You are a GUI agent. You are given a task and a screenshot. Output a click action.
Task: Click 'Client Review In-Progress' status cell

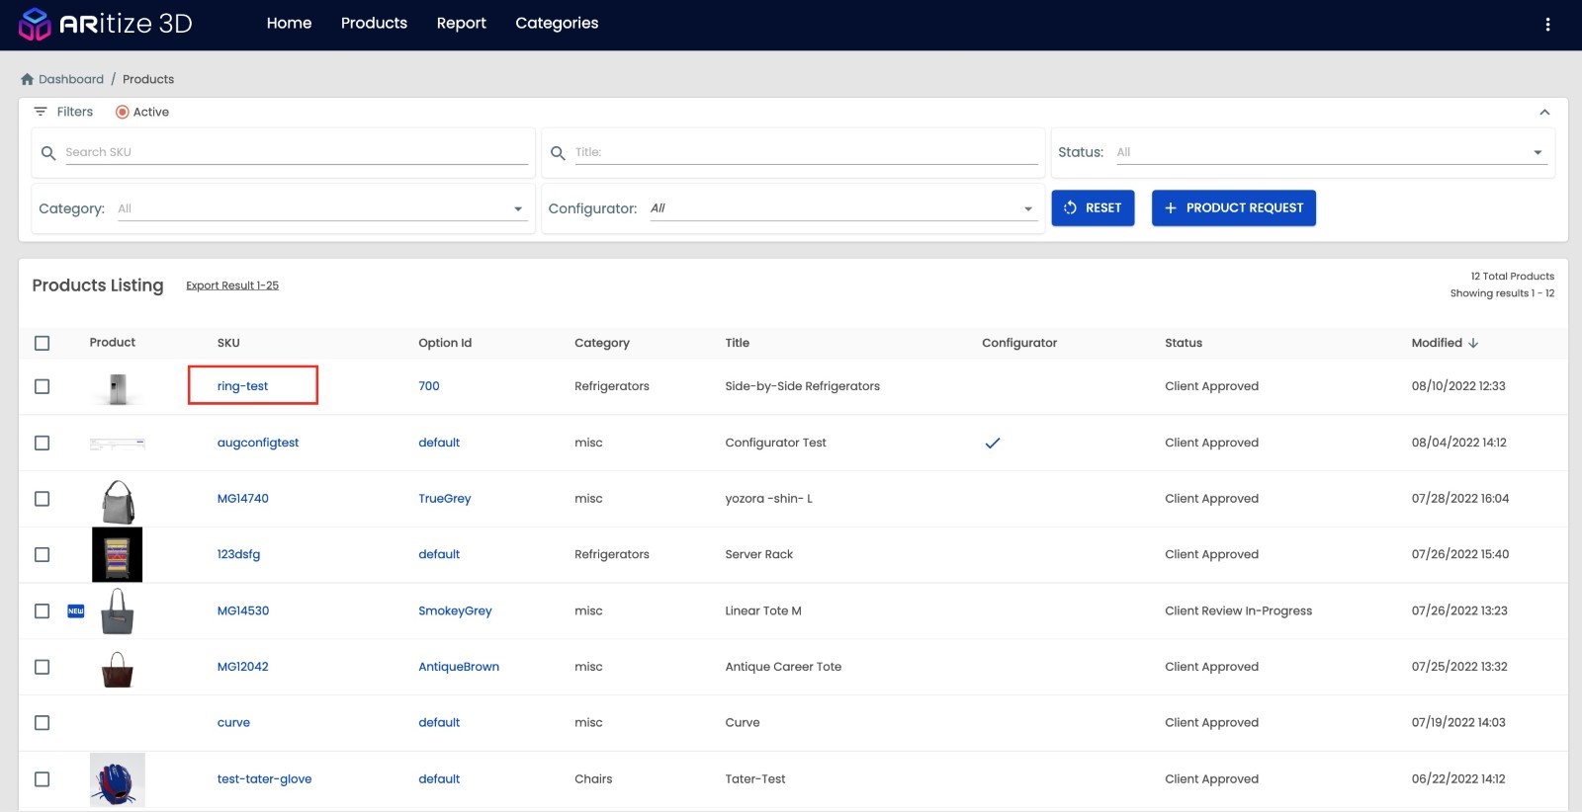click(1239, 610)
